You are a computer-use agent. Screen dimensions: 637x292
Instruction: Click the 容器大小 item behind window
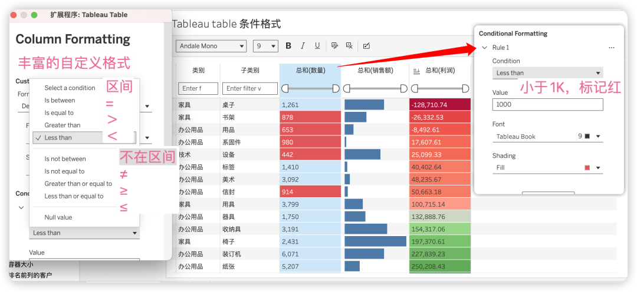coord(21,265)
